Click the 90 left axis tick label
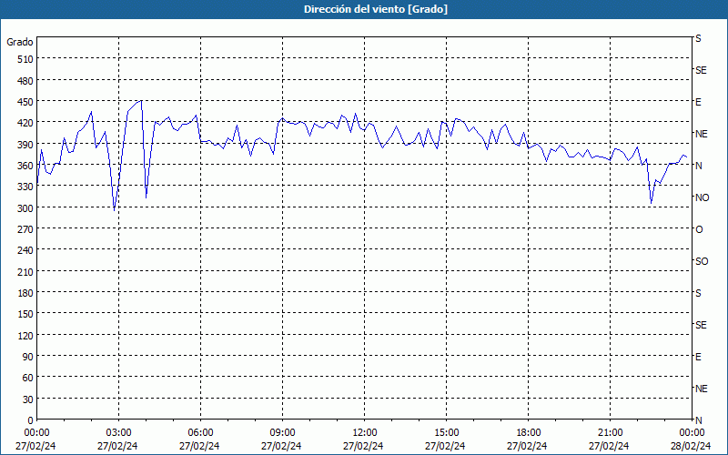The height and width of the screenshot is (455, 728). [x=28, y=356]
